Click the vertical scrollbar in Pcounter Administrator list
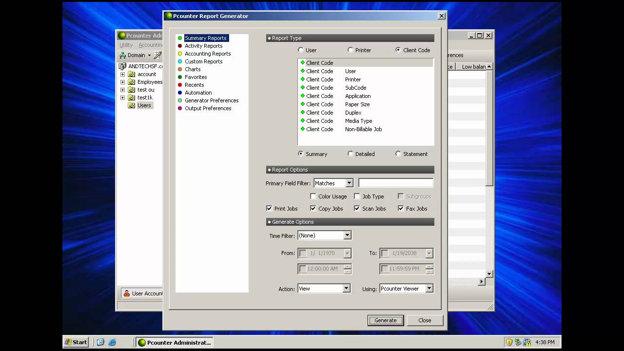 point(489,128)
